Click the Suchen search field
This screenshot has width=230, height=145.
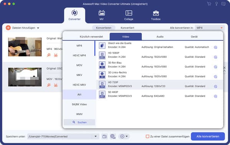[x=79, y=122]
